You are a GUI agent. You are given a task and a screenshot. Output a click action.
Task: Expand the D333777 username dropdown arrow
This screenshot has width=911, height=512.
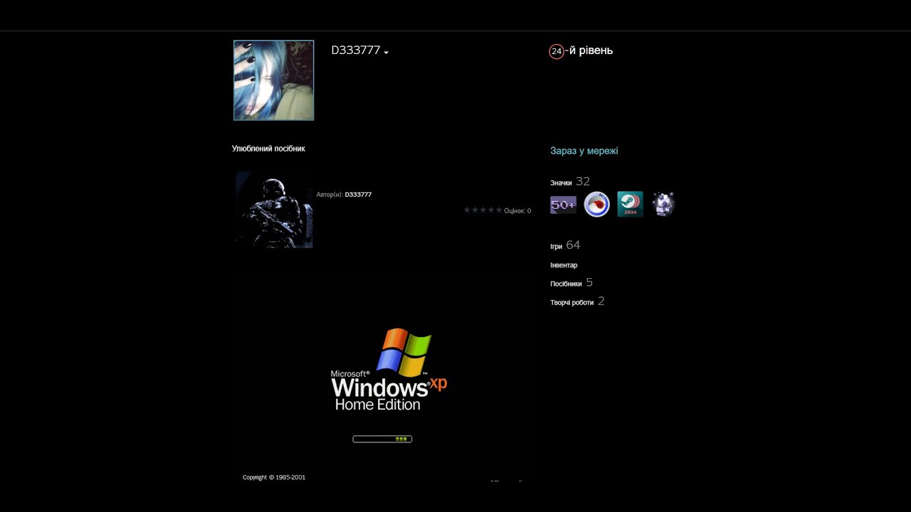[x=386, y=53]
